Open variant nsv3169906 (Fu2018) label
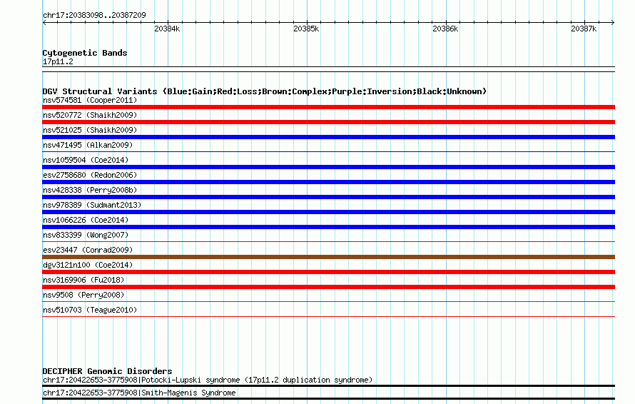Screen dimensions: 635x404 [83, 280]
